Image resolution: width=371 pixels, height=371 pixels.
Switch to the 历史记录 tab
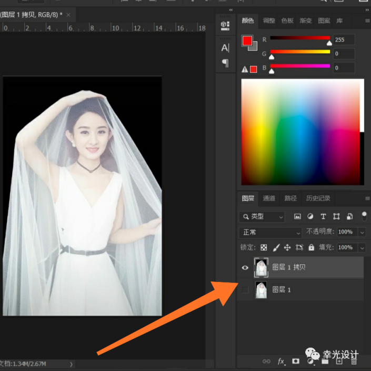318,198
